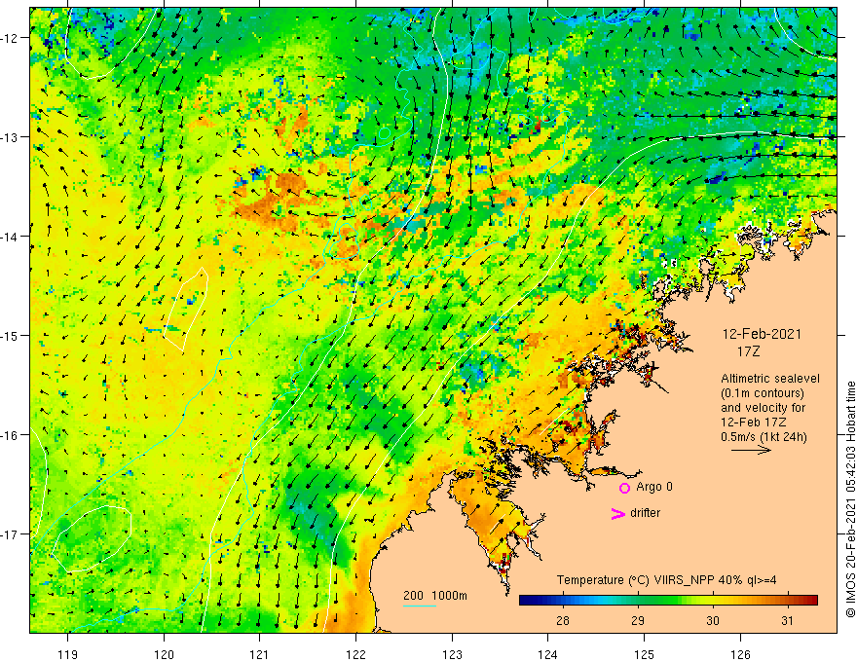Click the latitude axis label -17
The image size is (857, 662).
10,533
